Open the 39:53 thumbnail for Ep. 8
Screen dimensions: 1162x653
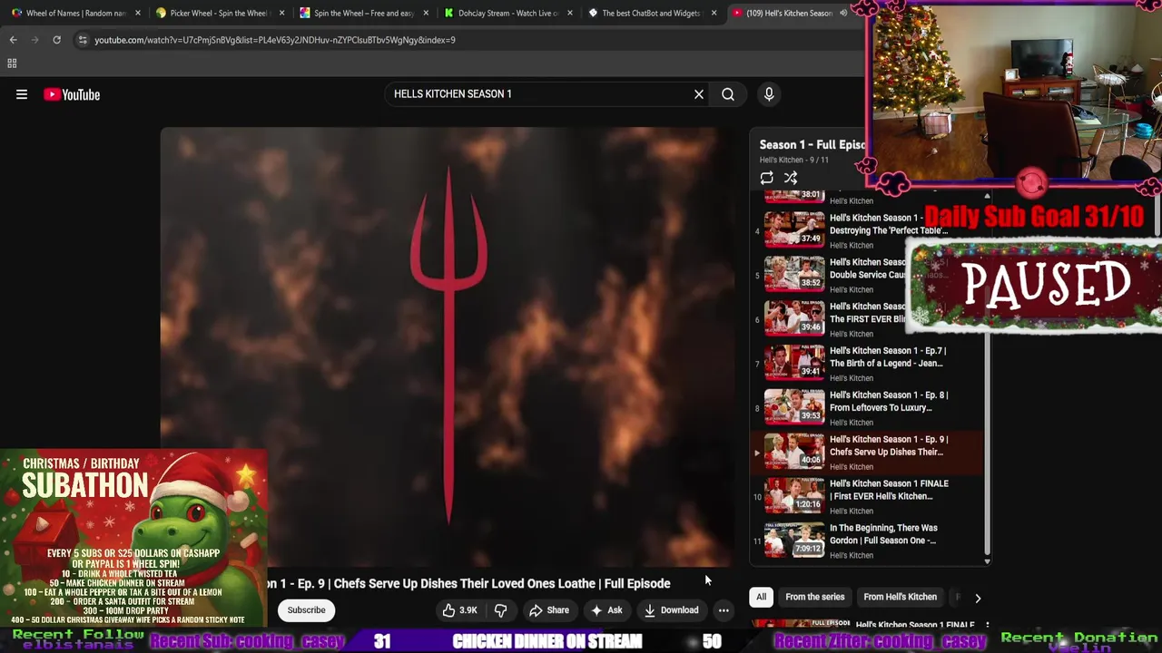(794, 406)
